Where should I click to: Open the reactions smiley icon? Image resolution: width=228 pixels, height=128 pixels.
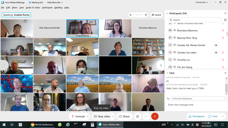[x=138, y=116]
